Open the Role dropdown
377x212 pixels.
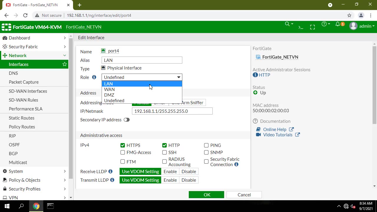(x=142, y=77)
